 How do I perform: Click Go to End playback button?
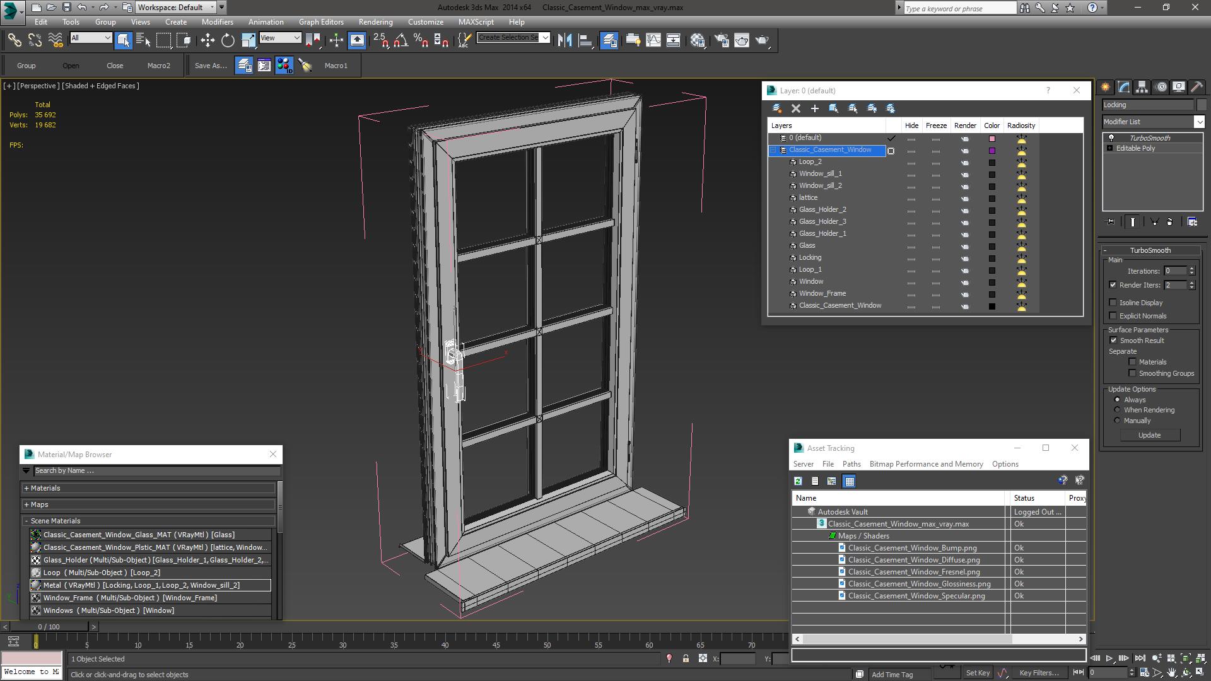(1140, 658)
